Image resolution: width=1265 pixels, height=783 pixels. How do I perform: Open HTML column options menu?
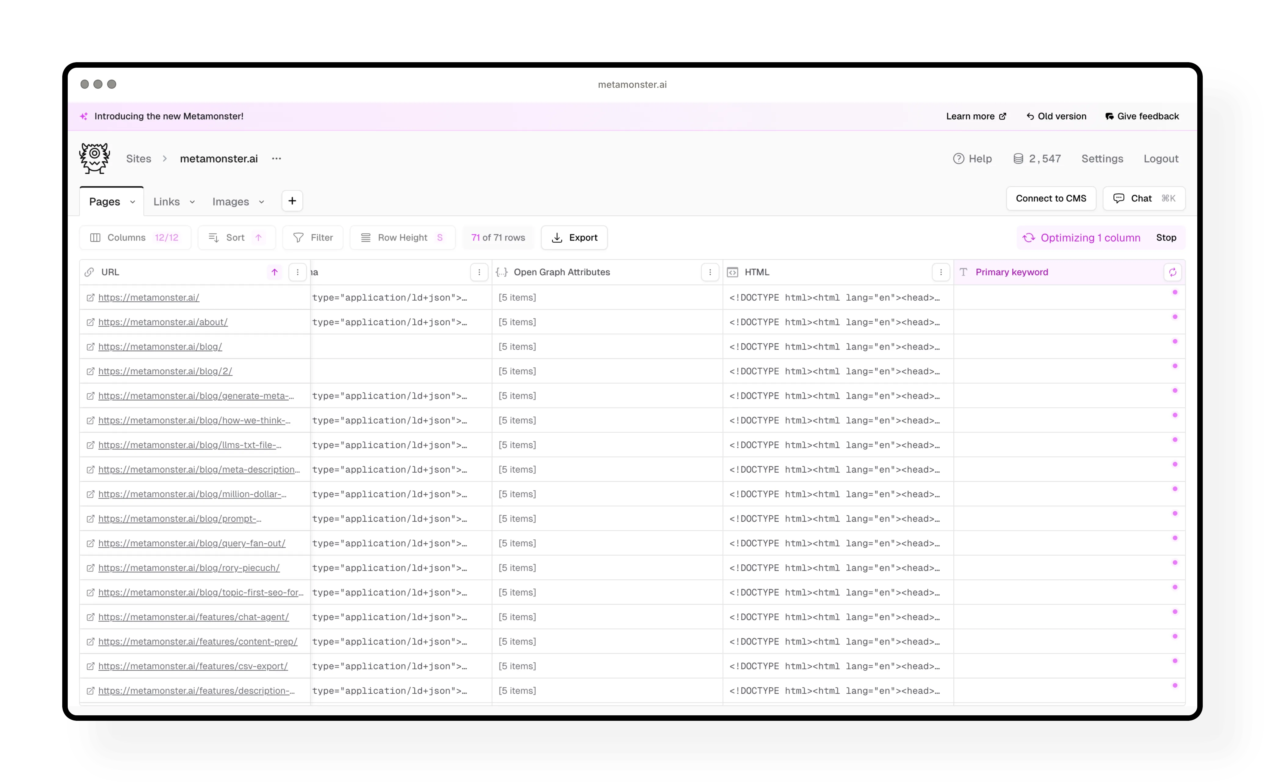click(941, 272)
